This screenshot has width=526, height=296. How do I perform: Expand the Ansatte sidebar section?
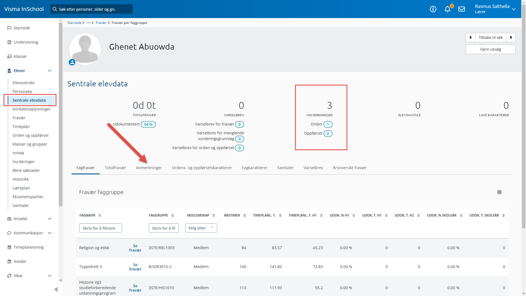coord(50,219)
